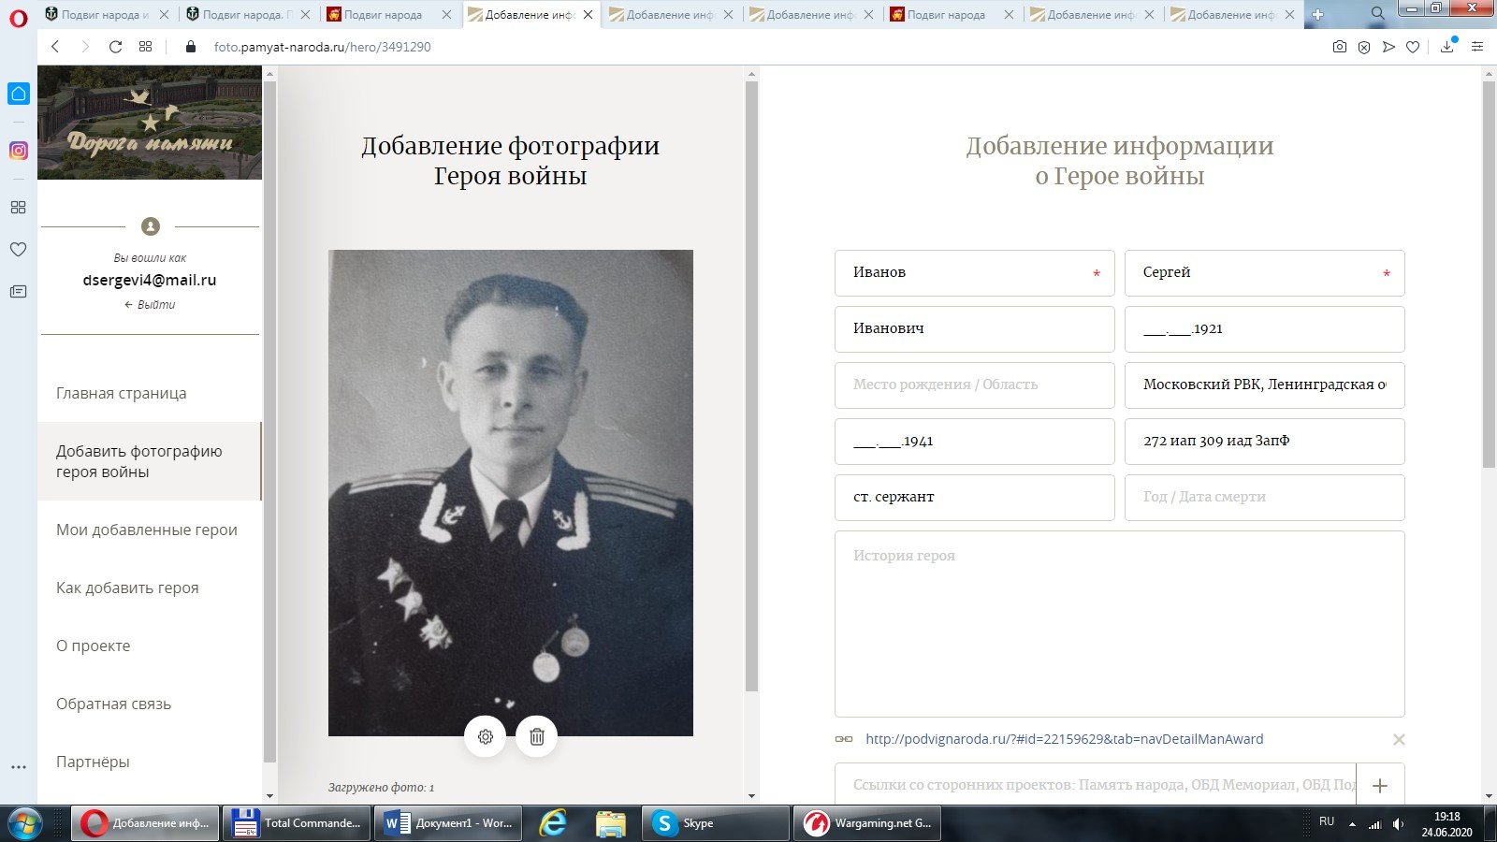Image resolution: width=1497 pixels, height=842 pixels.
Task: Open Opera bookmarks heart in sidebar
Action: [x=19, y=249]
